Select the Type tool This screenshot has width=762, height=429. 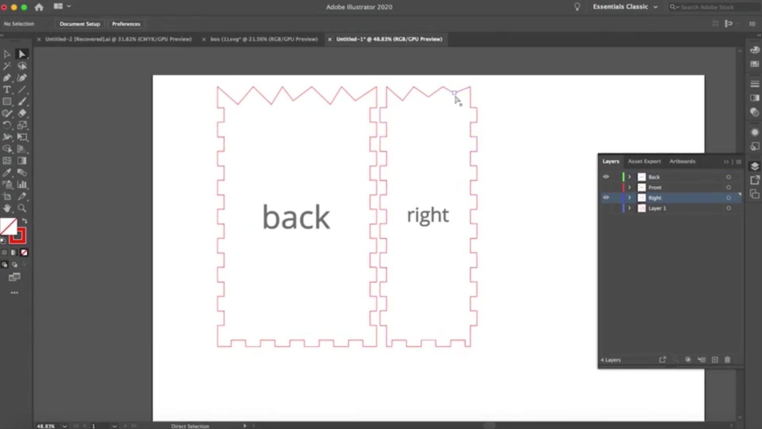(x=7, y=90)
